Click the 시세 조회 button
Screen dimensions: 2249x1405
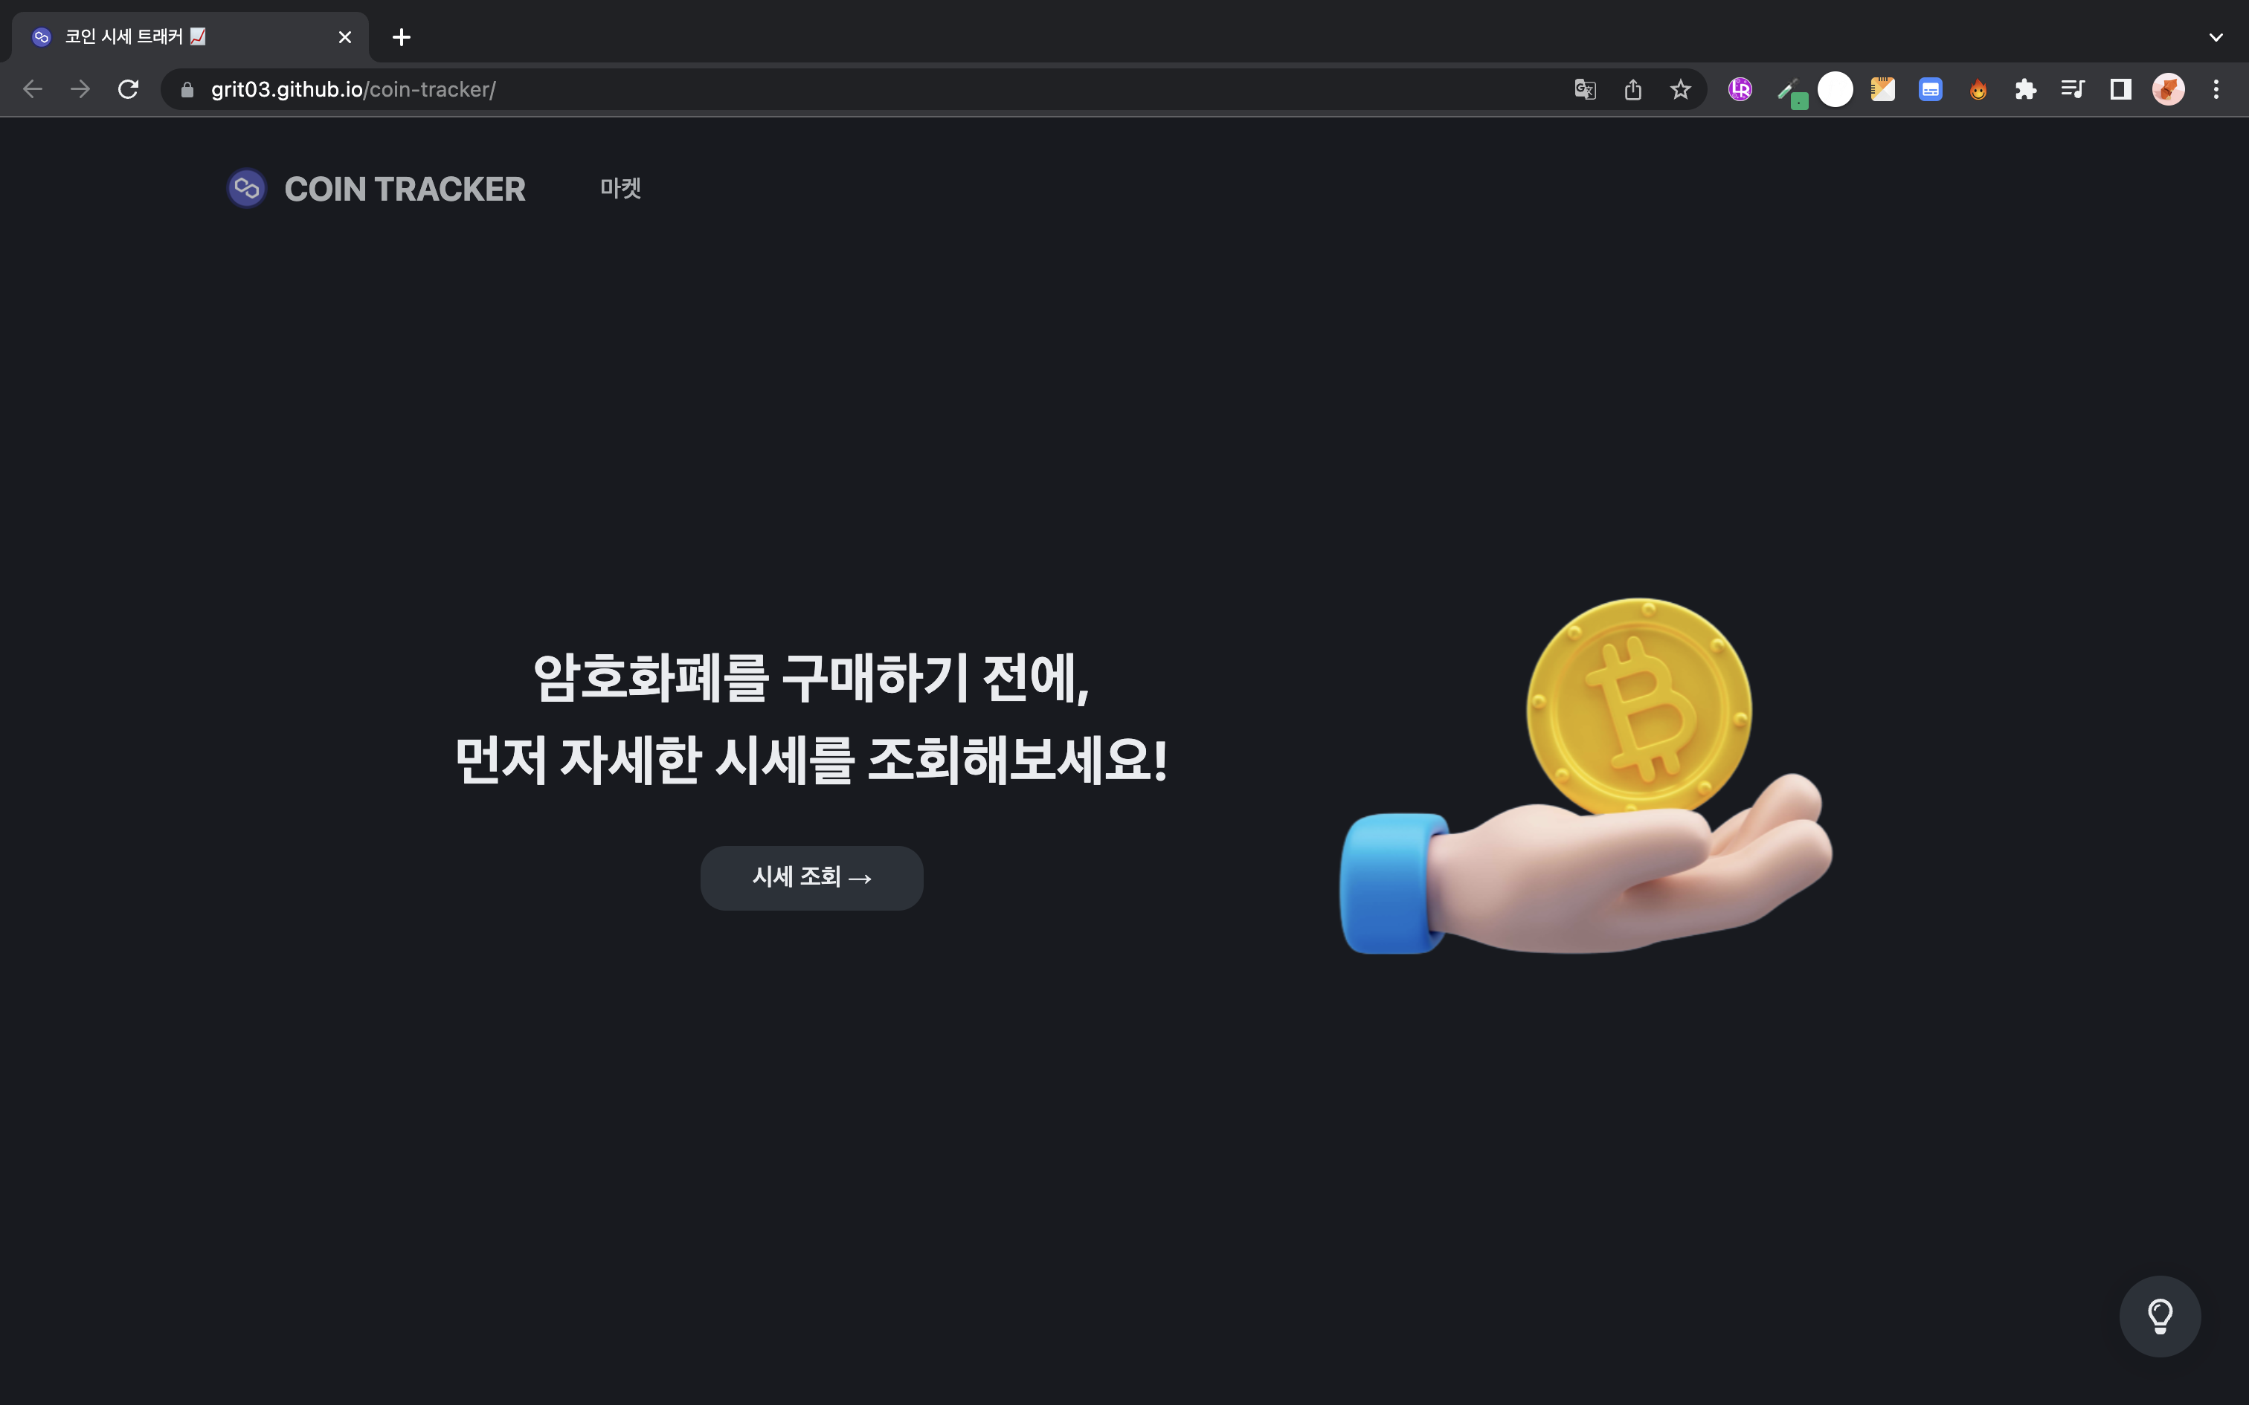811,877
